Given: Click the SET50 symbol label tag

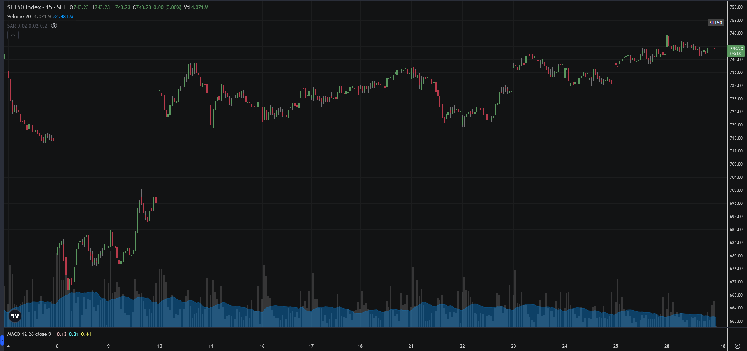Looking at the screenshot, I should pyautogui.click(x=715, y=23).
